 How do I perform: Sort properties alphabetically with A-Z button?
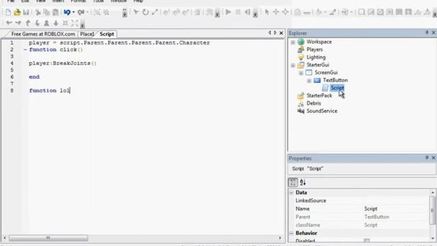302,182
